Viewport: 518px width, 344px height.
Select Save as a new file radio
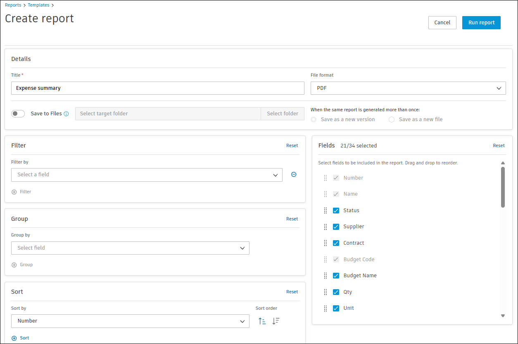click(x=392, y=119)
